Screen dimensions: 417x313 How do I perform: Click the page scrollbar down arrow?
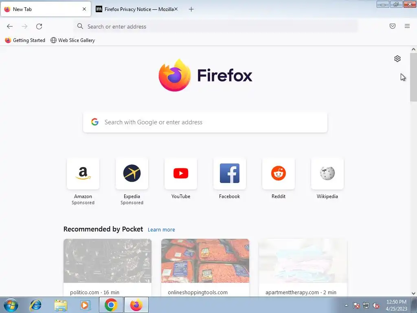pyautogui.click(x=413, y=293)
